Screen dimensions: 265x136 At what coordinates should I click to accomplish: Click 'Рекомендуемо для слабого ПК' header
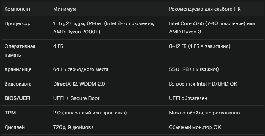[x=205, y=9]
